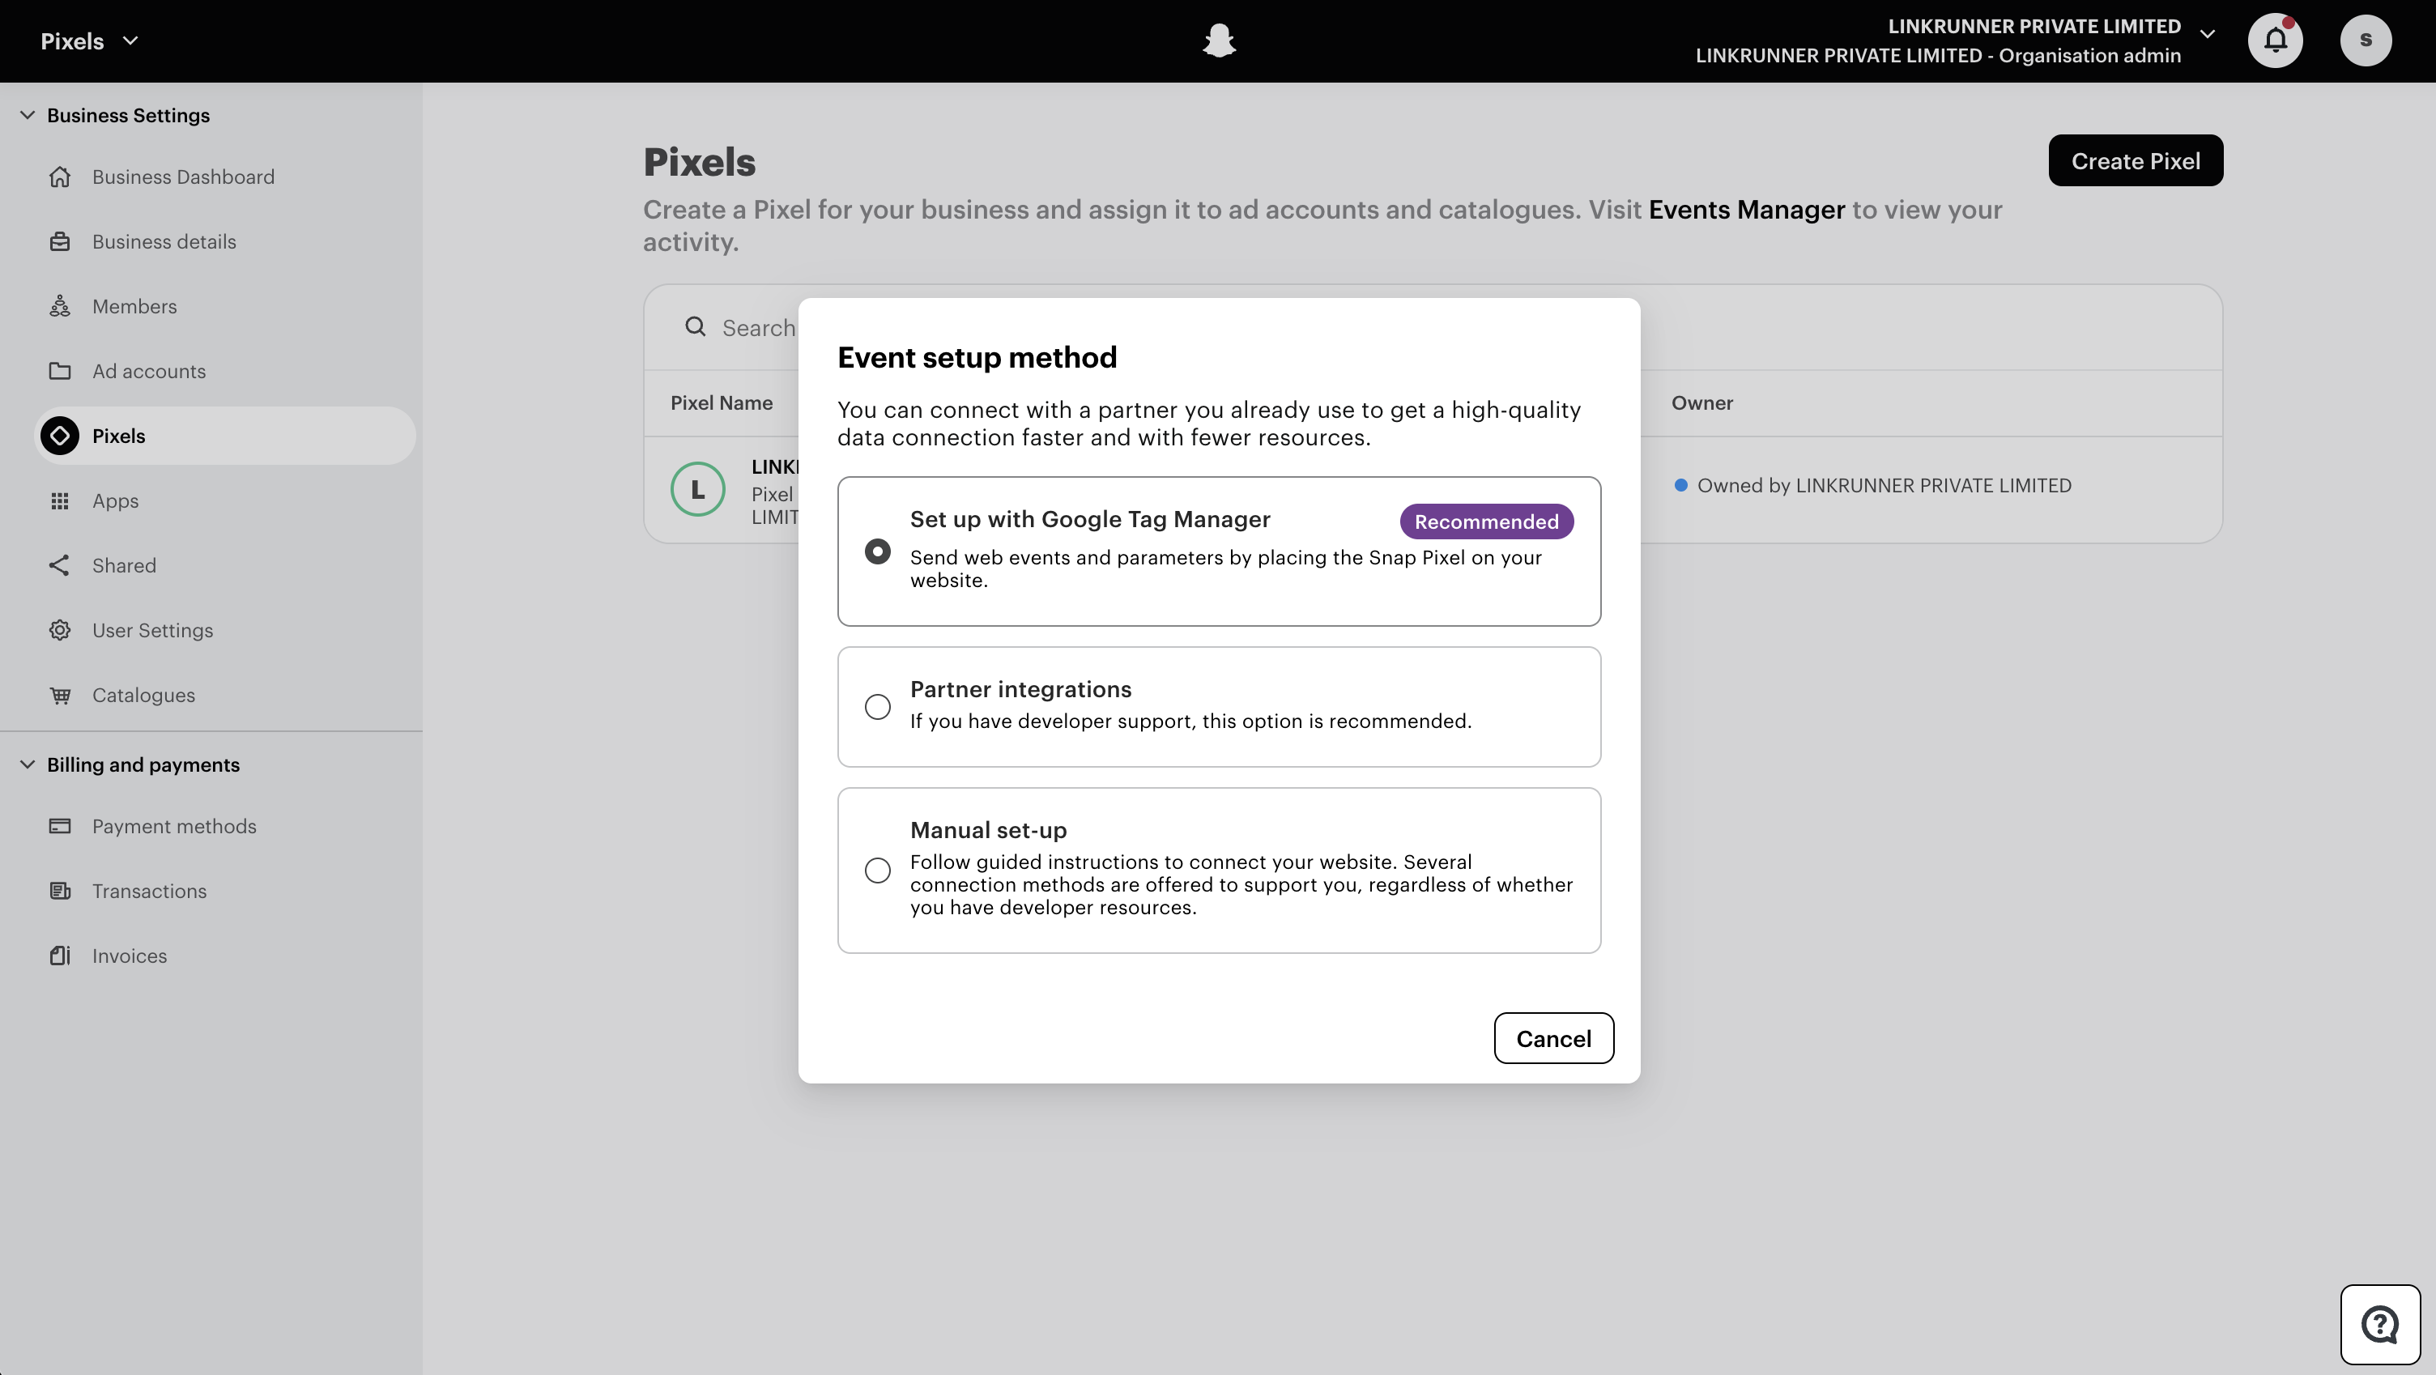This screenshot has width=2436, height=1375.
Task: Select the Manual set-up option
Action: [x=878, y=870]
